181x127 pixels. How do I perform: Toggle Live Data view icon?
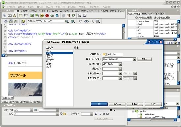tap(23, 21)
